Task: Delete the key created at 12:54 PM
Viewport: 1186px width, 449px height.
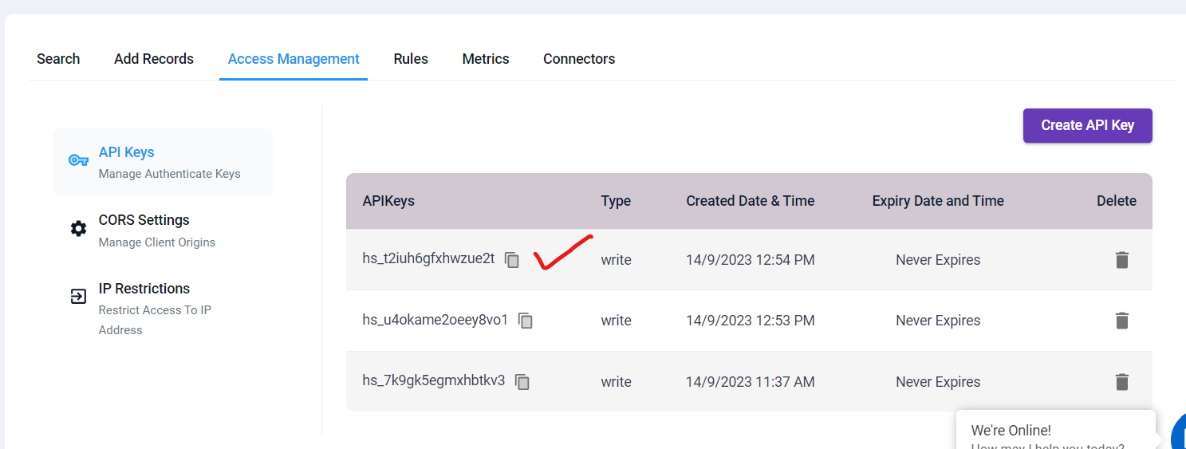Action: [x=1122, y=260]
